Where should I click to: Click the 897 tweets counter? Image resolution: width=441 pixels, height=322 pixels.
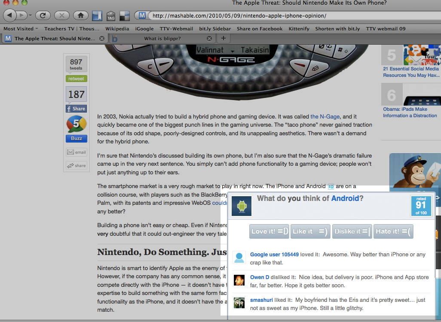point(76,64)
